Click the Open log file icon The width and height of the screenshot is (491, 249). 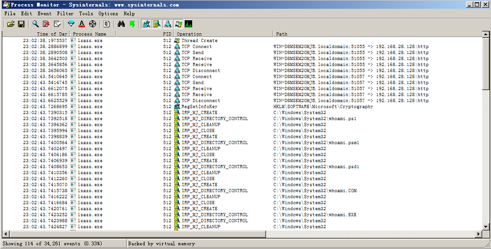[11, 24]
